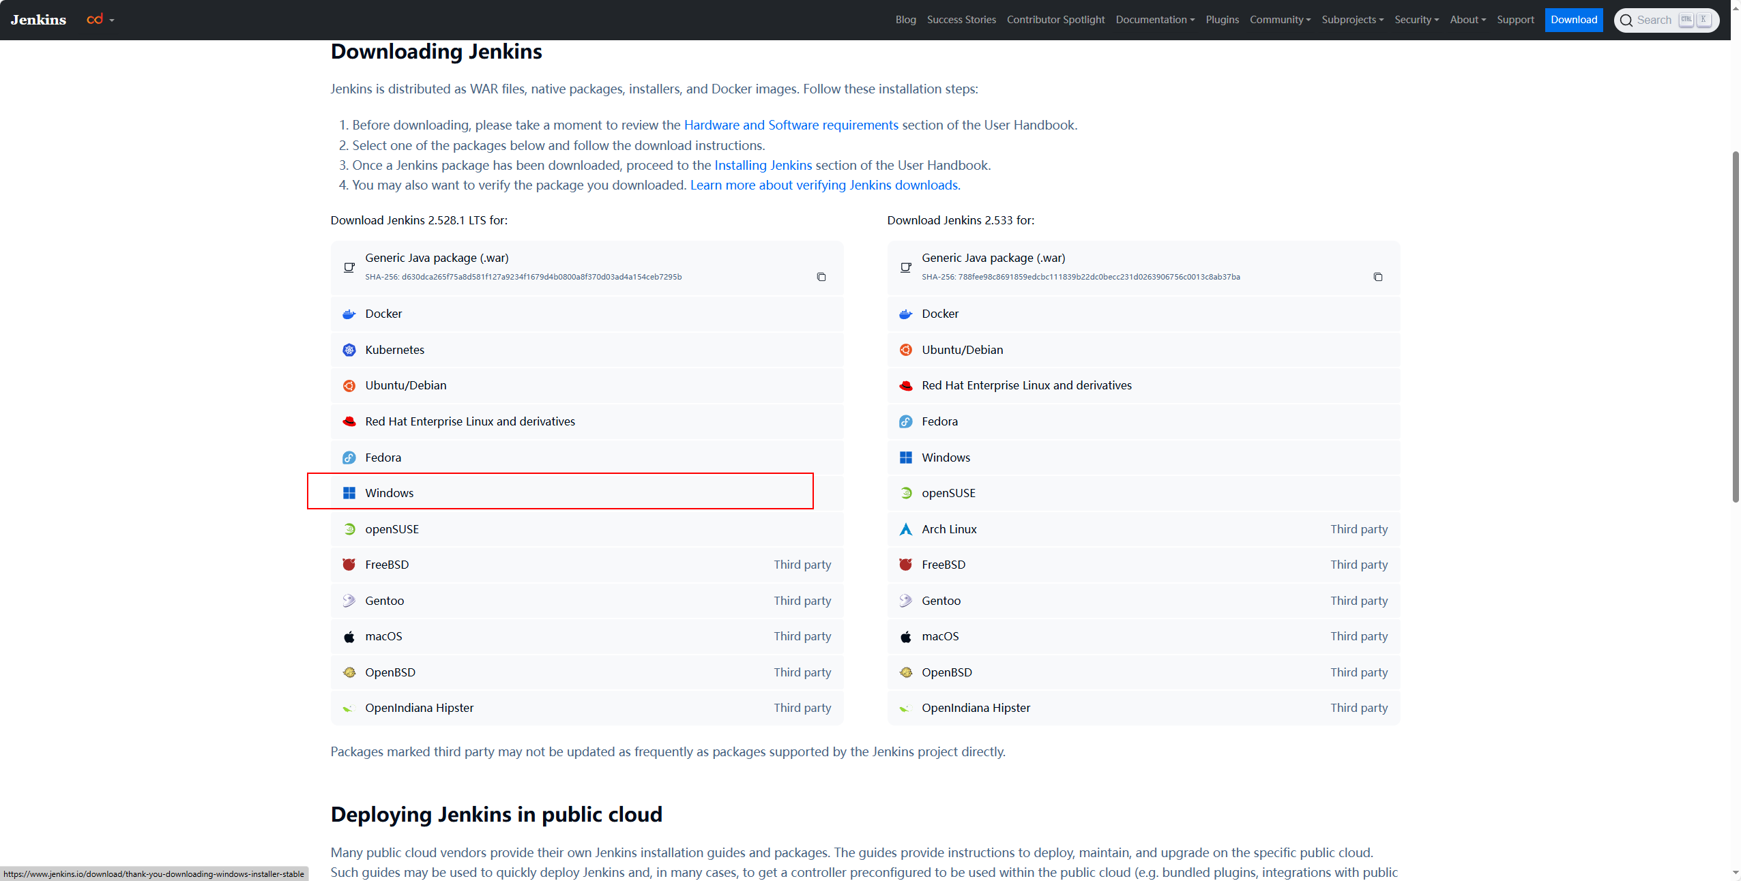Click the vertical page scrollbar thumb

[x=1736, y=327]
